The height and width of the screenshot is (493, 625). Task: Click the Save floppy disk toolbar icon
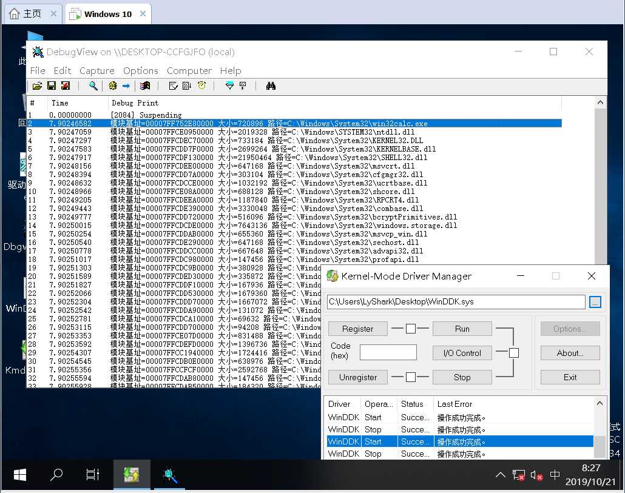52,86
